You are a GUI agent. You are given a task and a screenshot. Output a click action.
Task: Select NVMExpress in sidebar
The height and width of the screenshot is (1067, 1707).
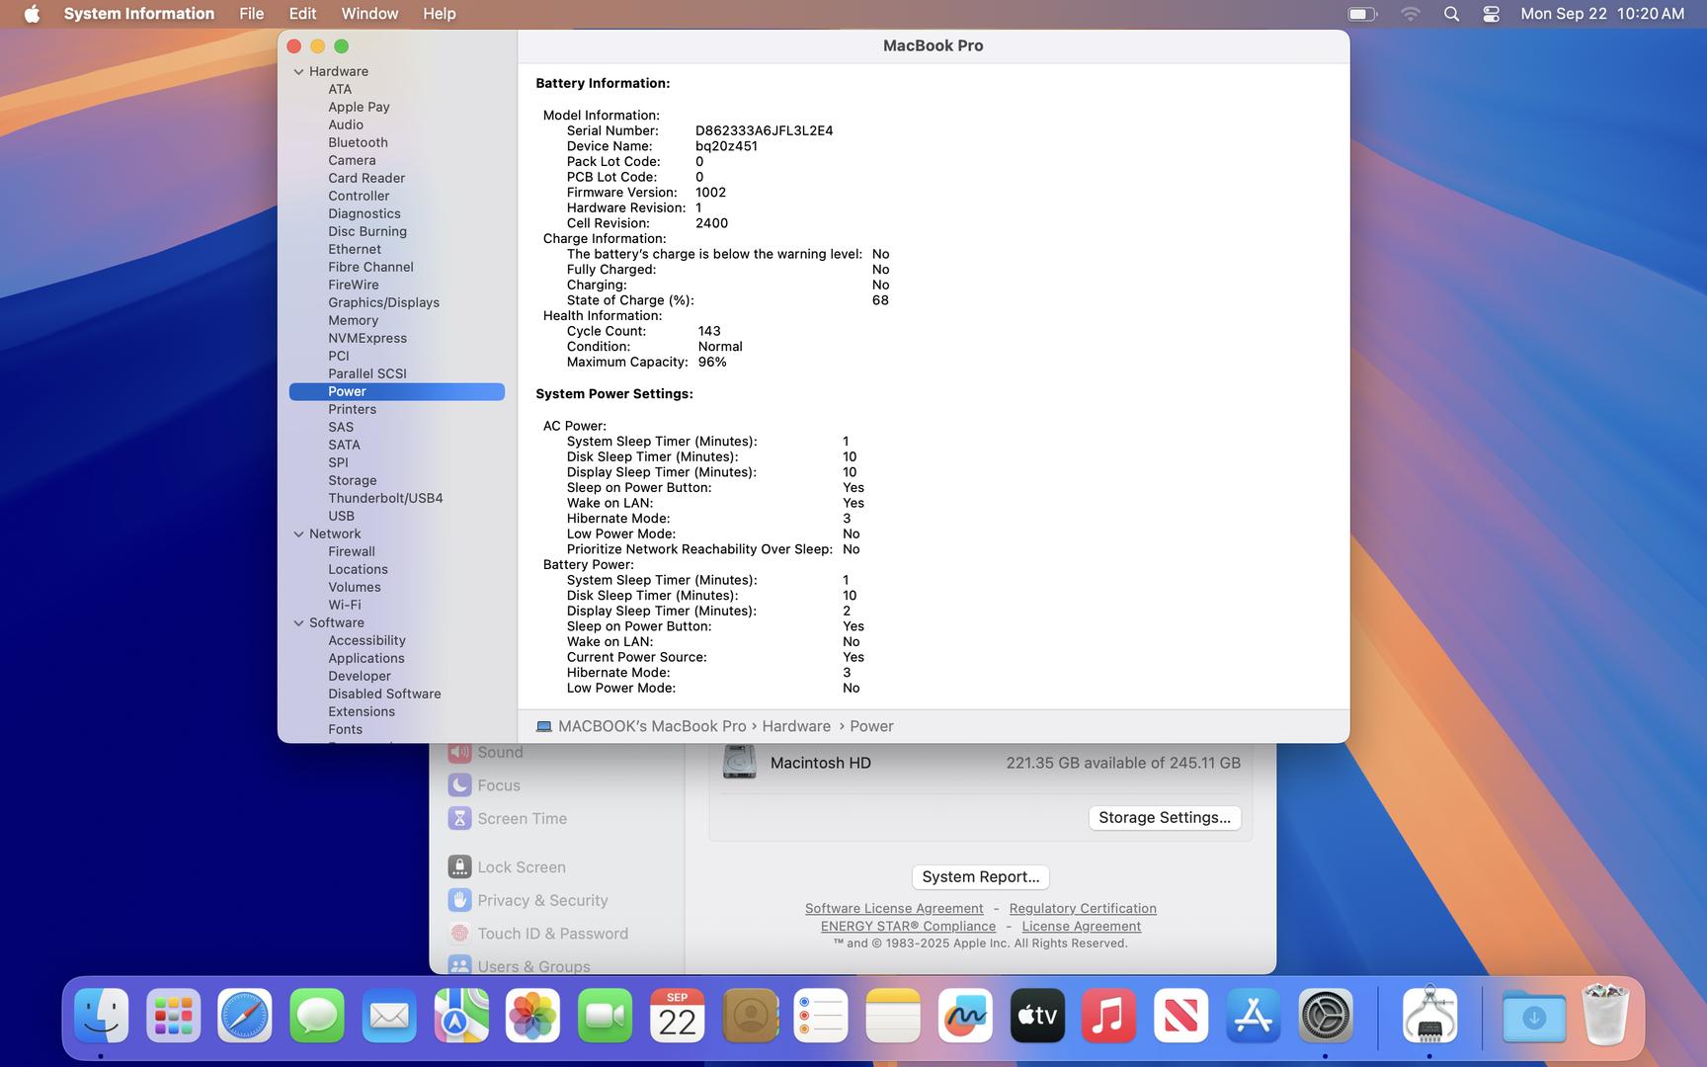coord(367,338)
